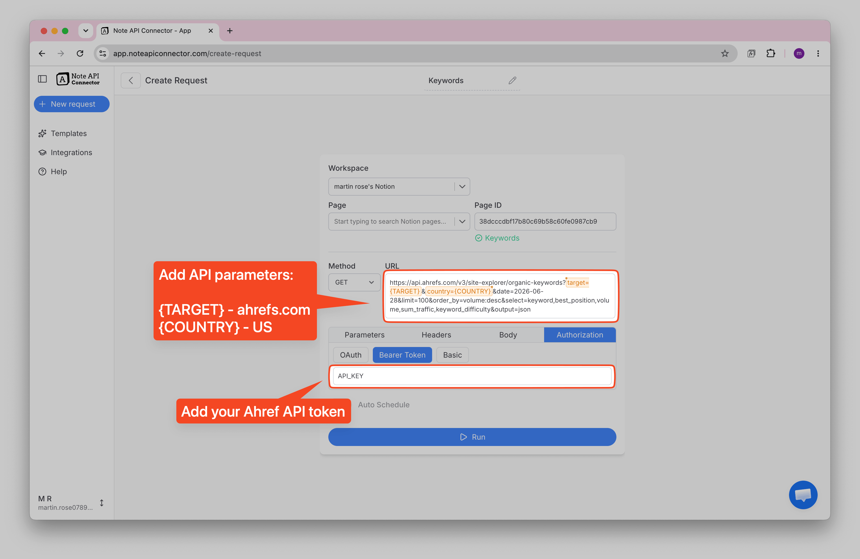
Task: Click inside the URL text box
Action: (500, 296)
